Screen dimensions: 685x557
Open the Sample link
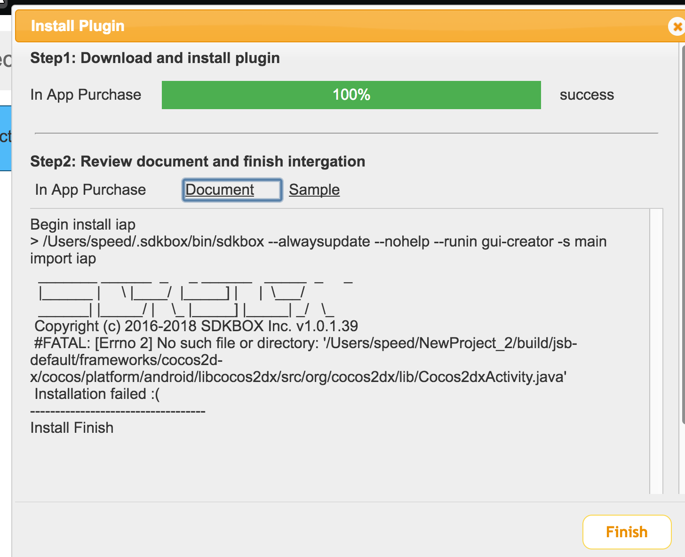[x=314, y=190]
